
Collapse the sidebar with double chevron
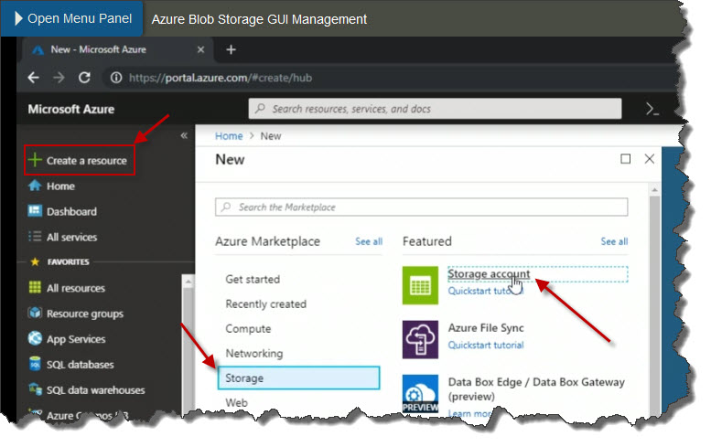click(x=184, y=135)
